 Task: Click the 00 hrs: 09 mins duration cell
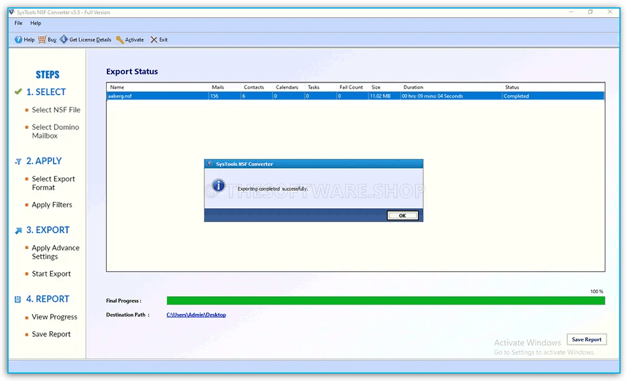click(451, 96)
